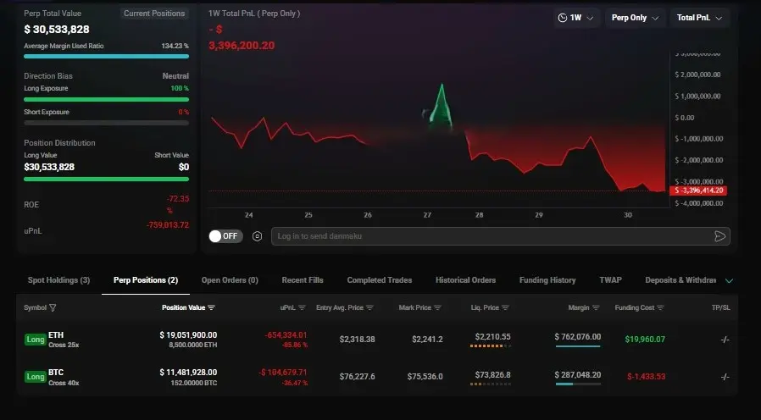The height and width of the screenshot is (420, 761).
Task: Click ETH funding cost $19,960.07
Action: (x=645, y=340)
